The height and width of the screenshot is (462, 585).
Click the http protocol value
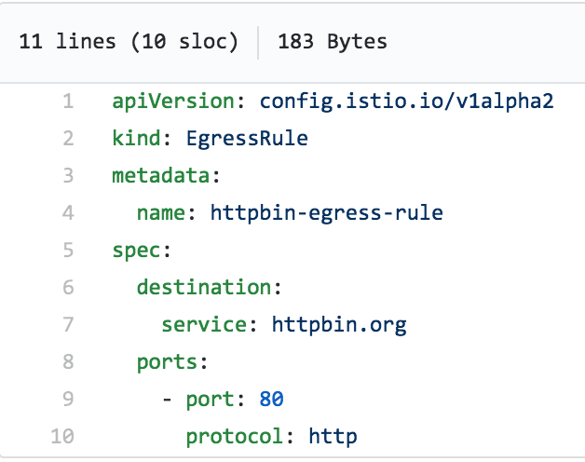point(333,437)
